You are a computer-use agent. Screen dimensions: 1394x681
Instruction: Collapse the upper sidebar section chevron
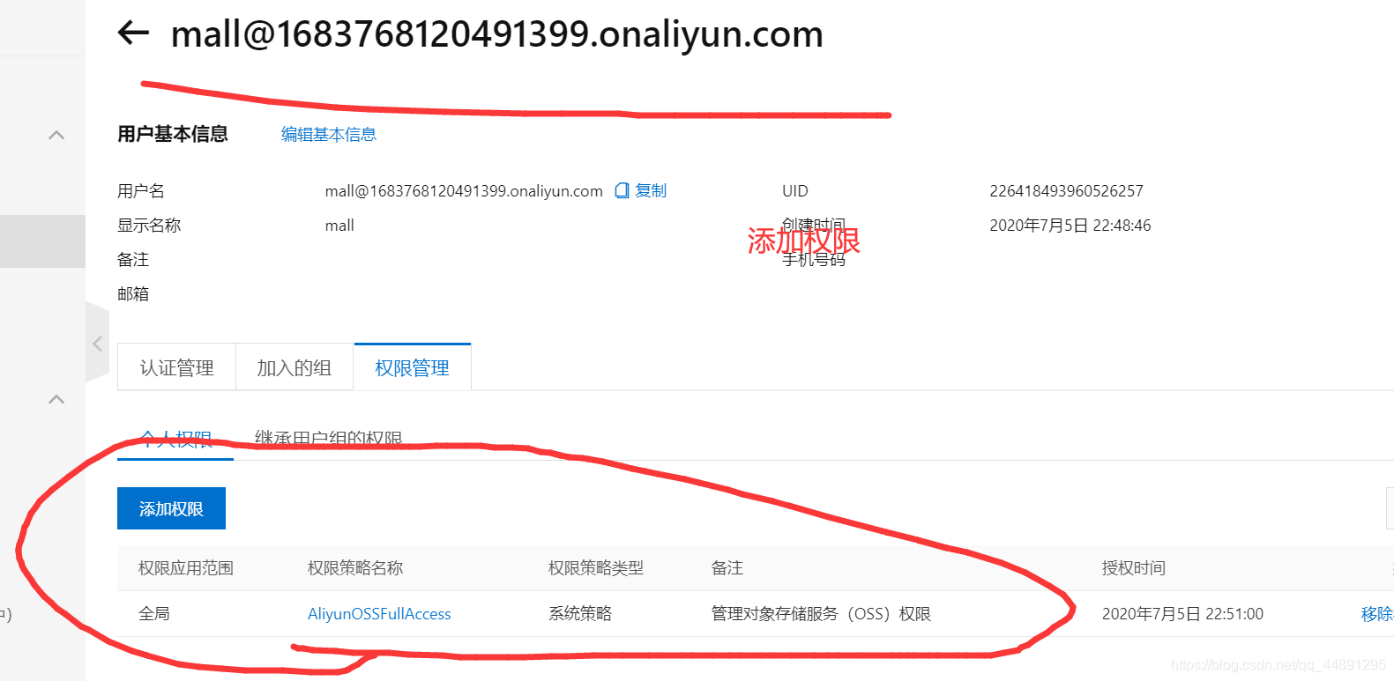pos(56,135)
